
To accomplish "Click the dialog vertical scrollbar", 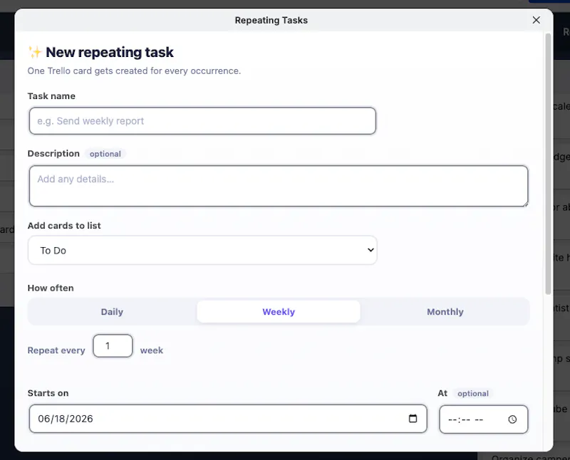I will 548,164.
